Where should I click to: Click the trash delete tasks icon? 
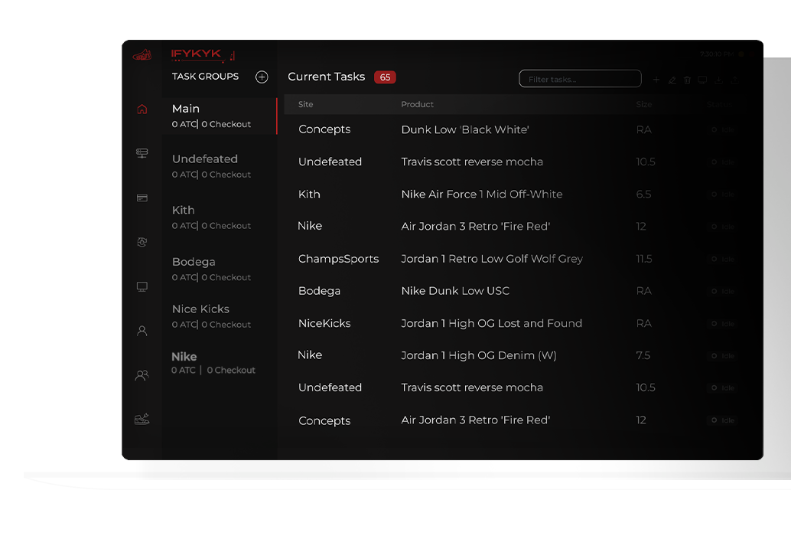687,80
